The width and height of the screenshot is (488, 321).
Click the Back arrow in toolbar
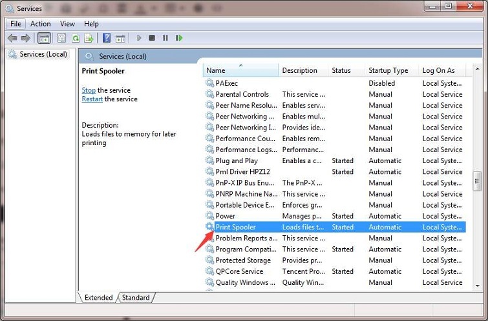pyautogui.click(x=12, y=38)
